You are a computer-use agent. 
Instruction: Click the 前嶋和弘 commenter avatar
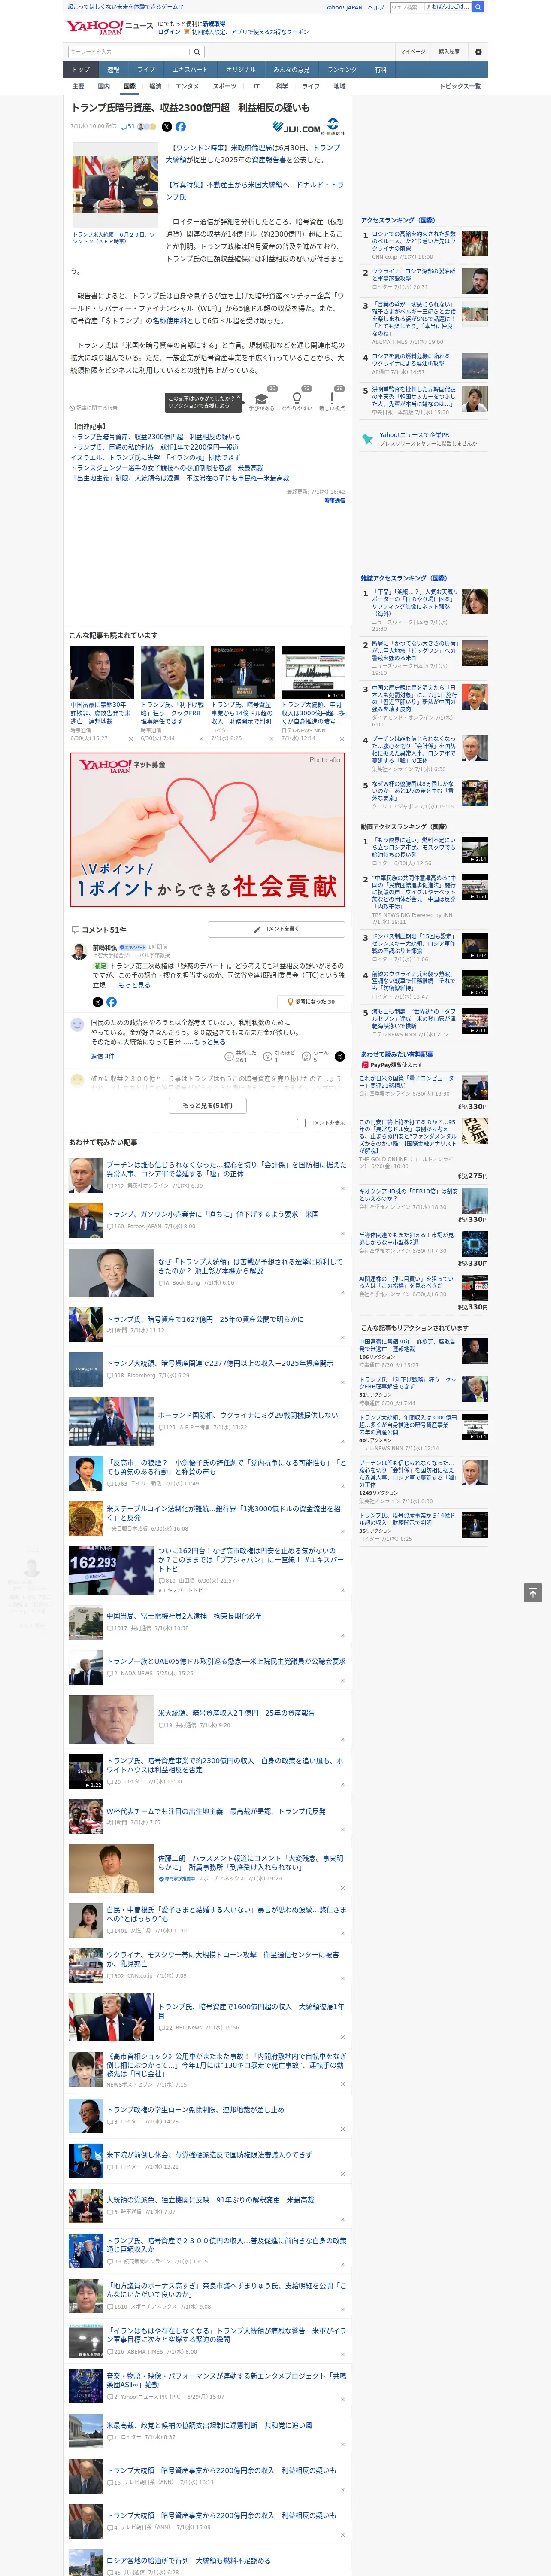(x=78, y=951)
